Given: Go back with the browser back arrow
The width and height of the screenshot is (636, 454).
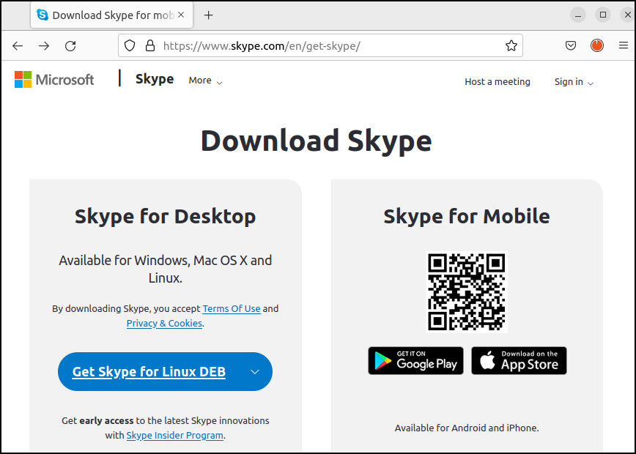Looking at the screenshot, I should 18,46.
